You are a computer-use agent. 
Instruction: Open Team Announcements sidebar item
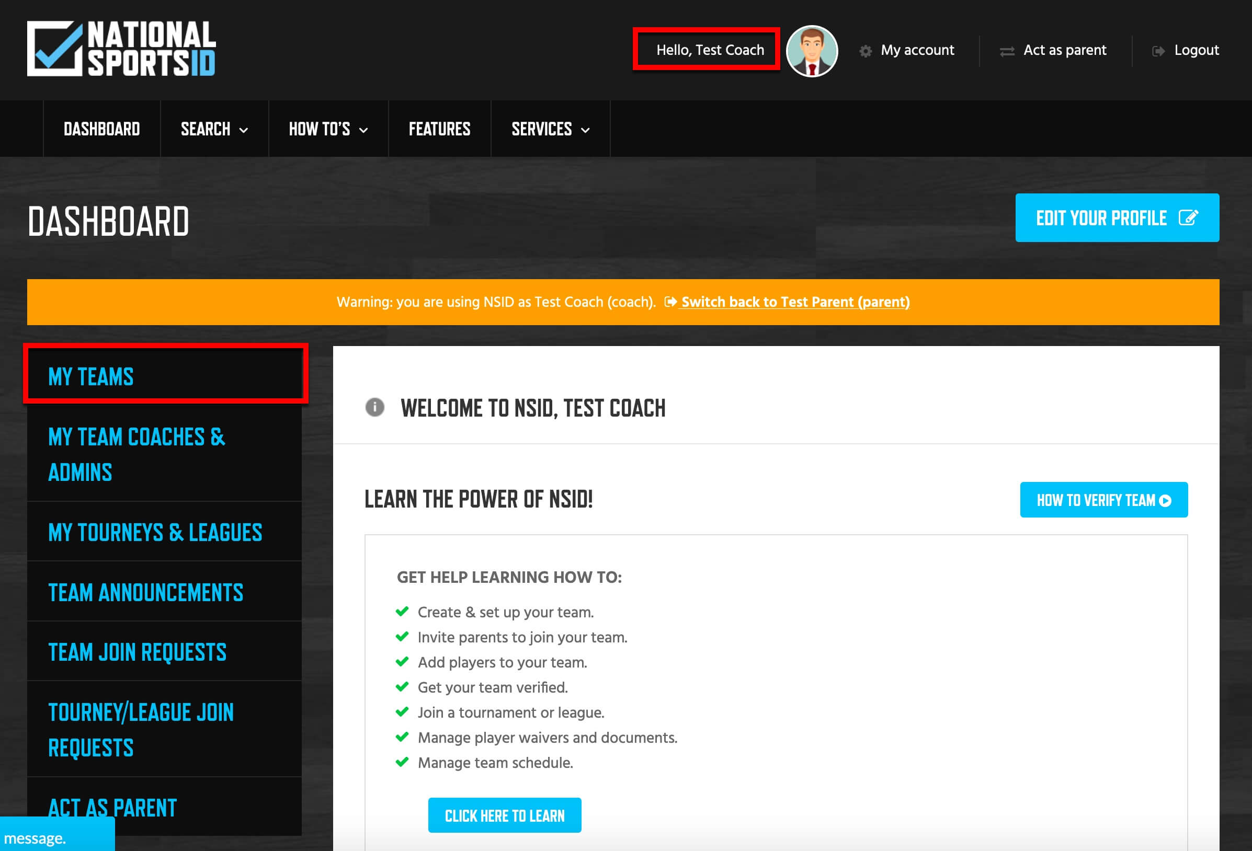164,591
